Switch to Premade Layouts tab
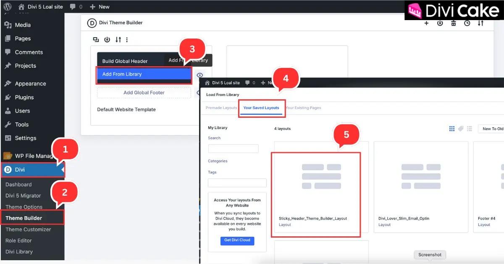The width and height of the screenshot is (504, 264). pos(221,108)
